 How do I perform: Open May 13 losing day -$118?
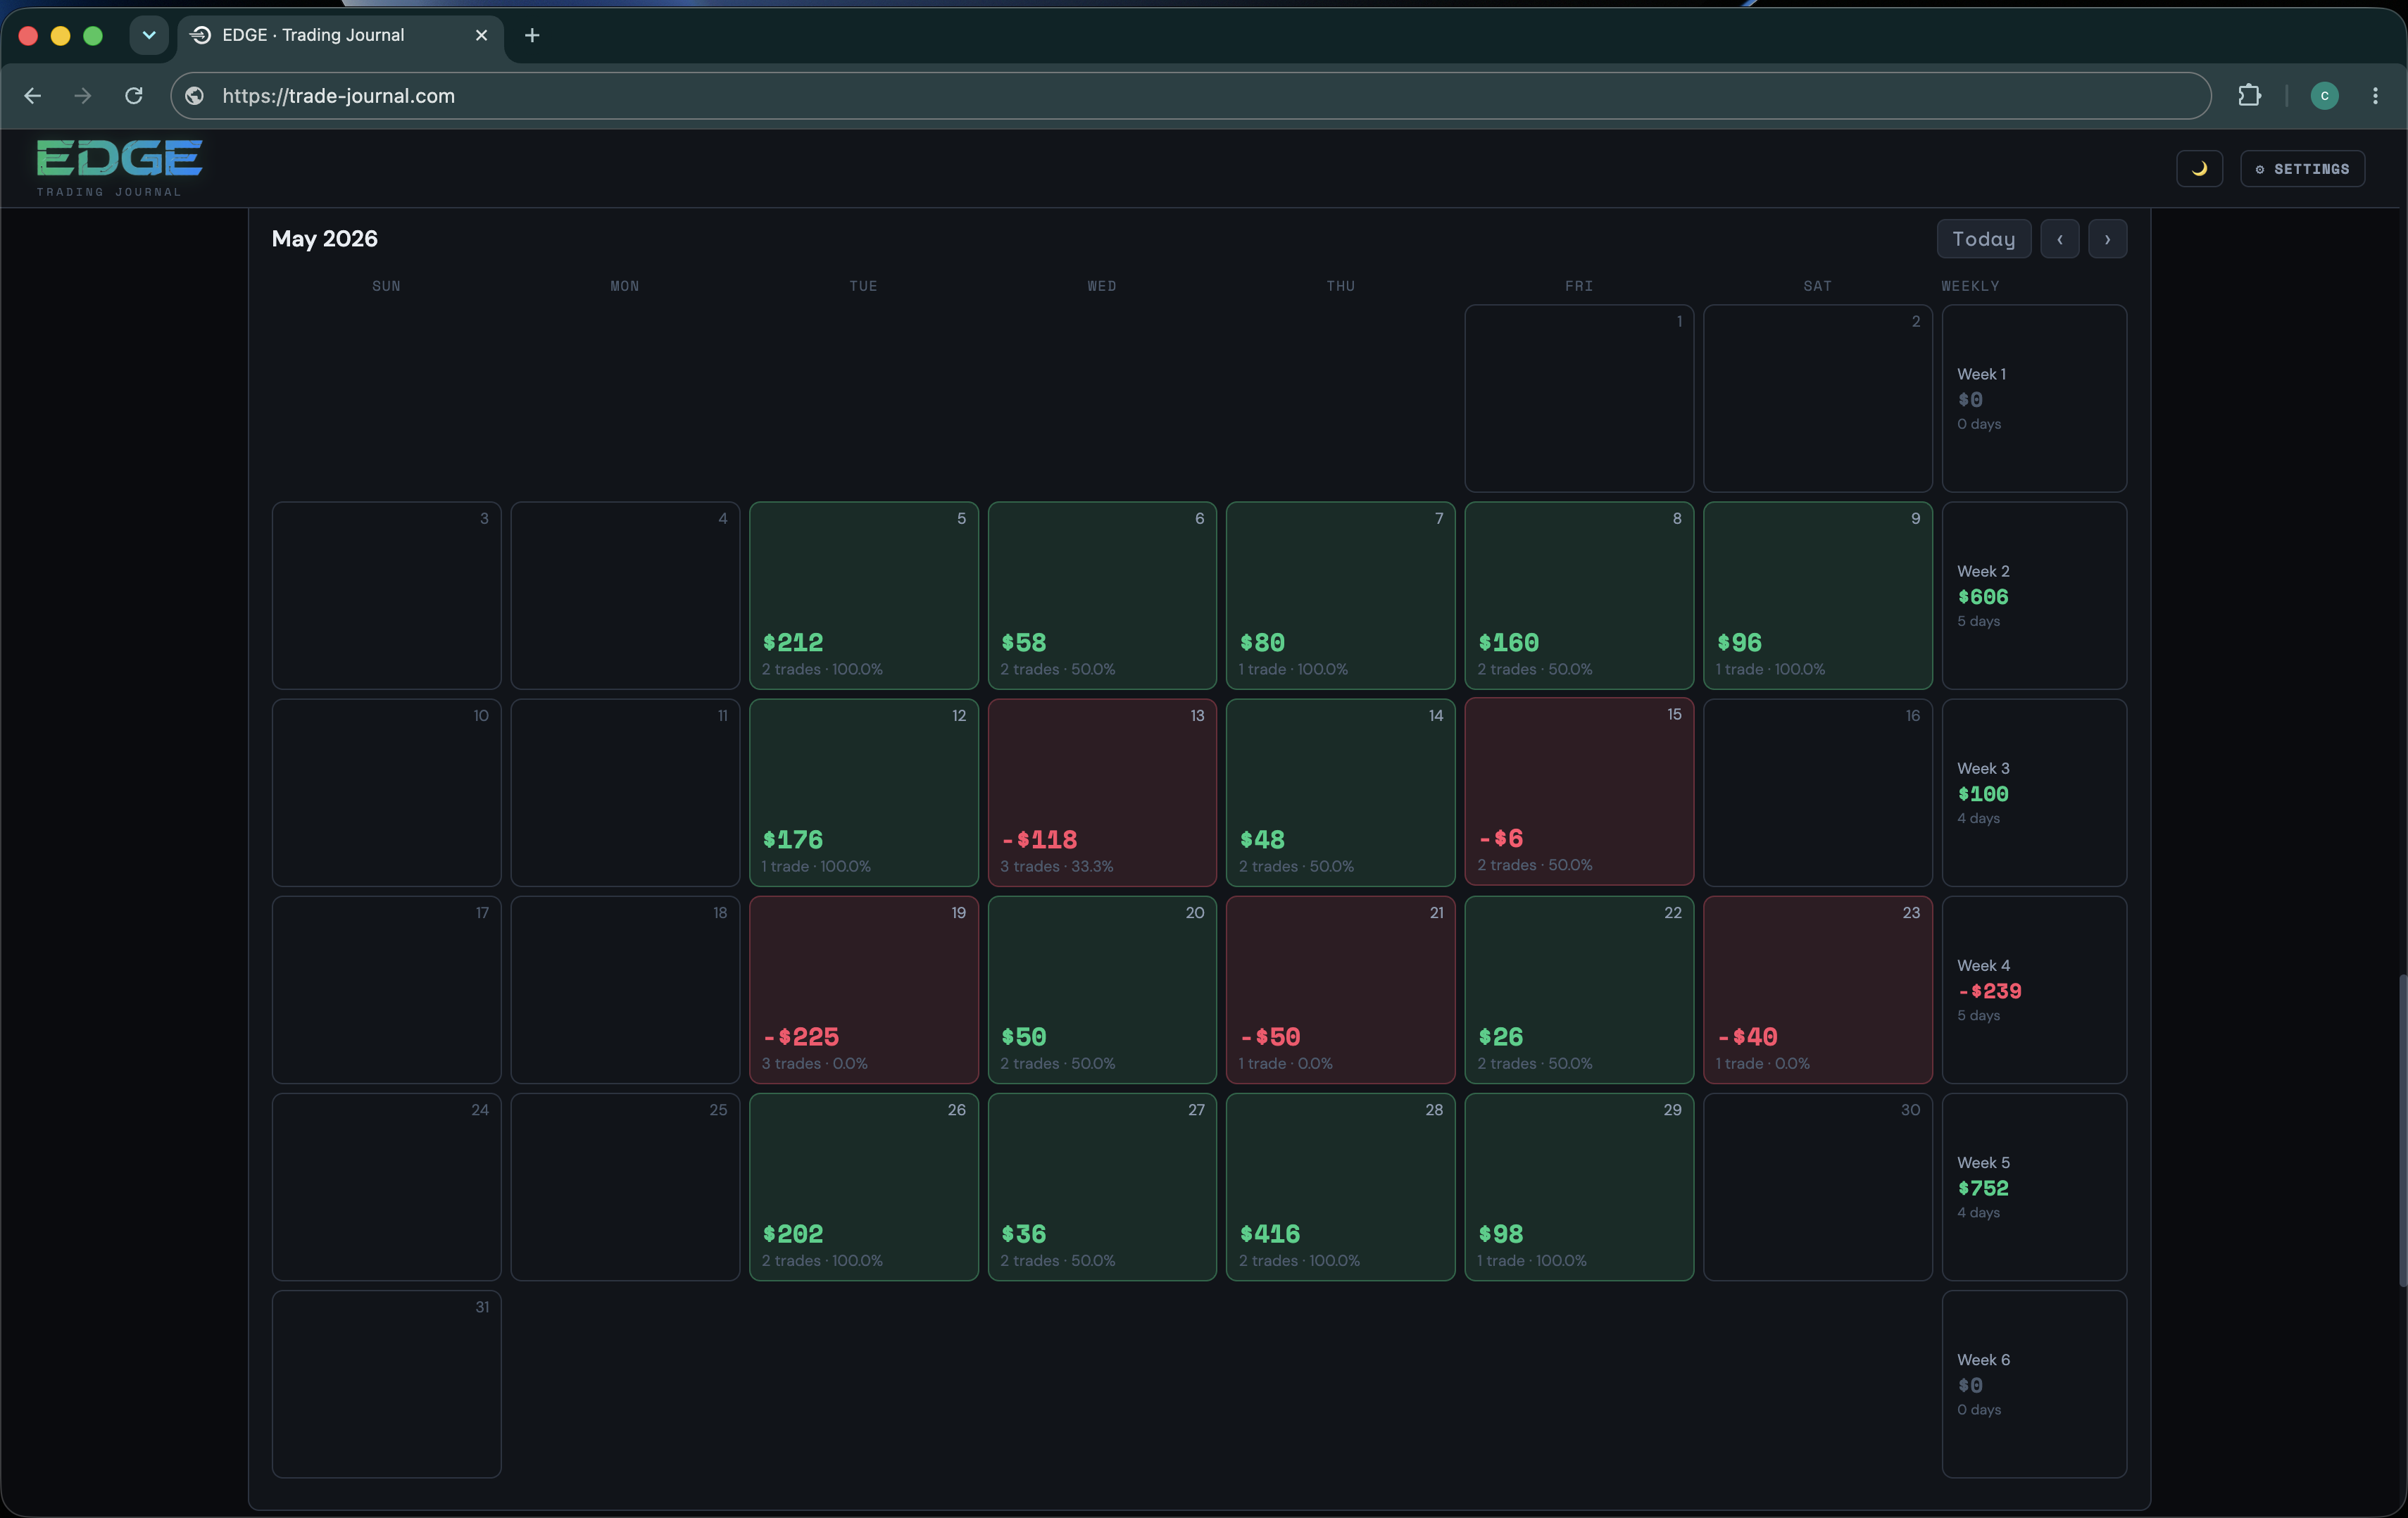tap(1102, 792)
